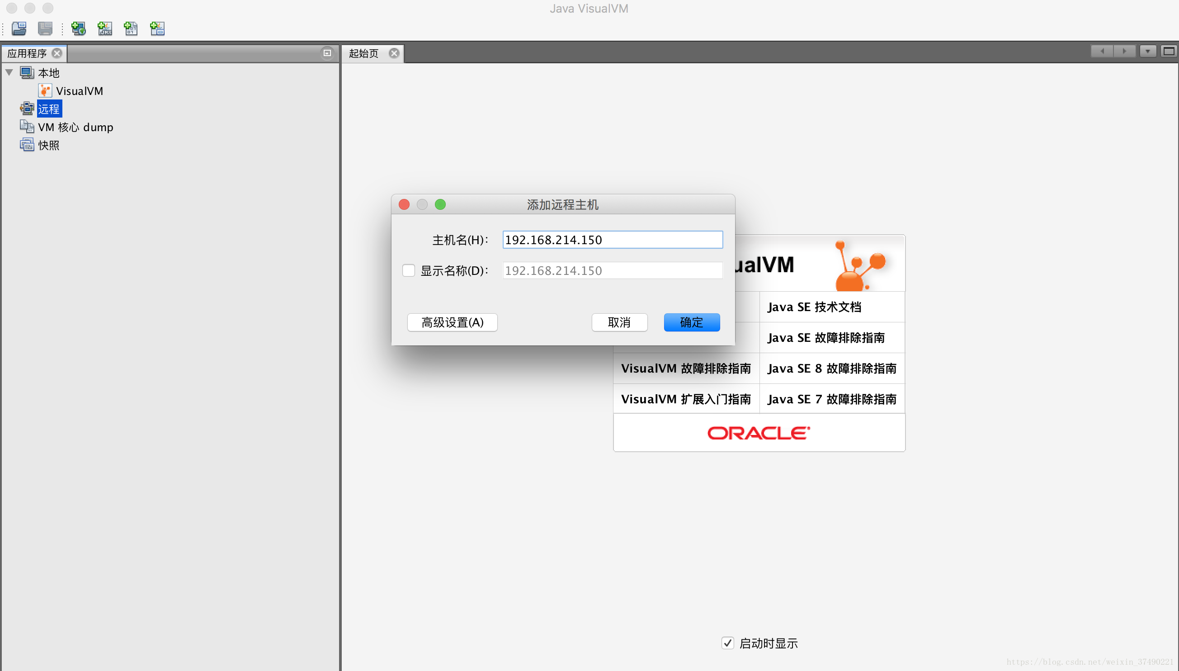This screenshot has height=671, width=1179.
Task: Click the 本地 computer icon
Action: tap(27, 72)
